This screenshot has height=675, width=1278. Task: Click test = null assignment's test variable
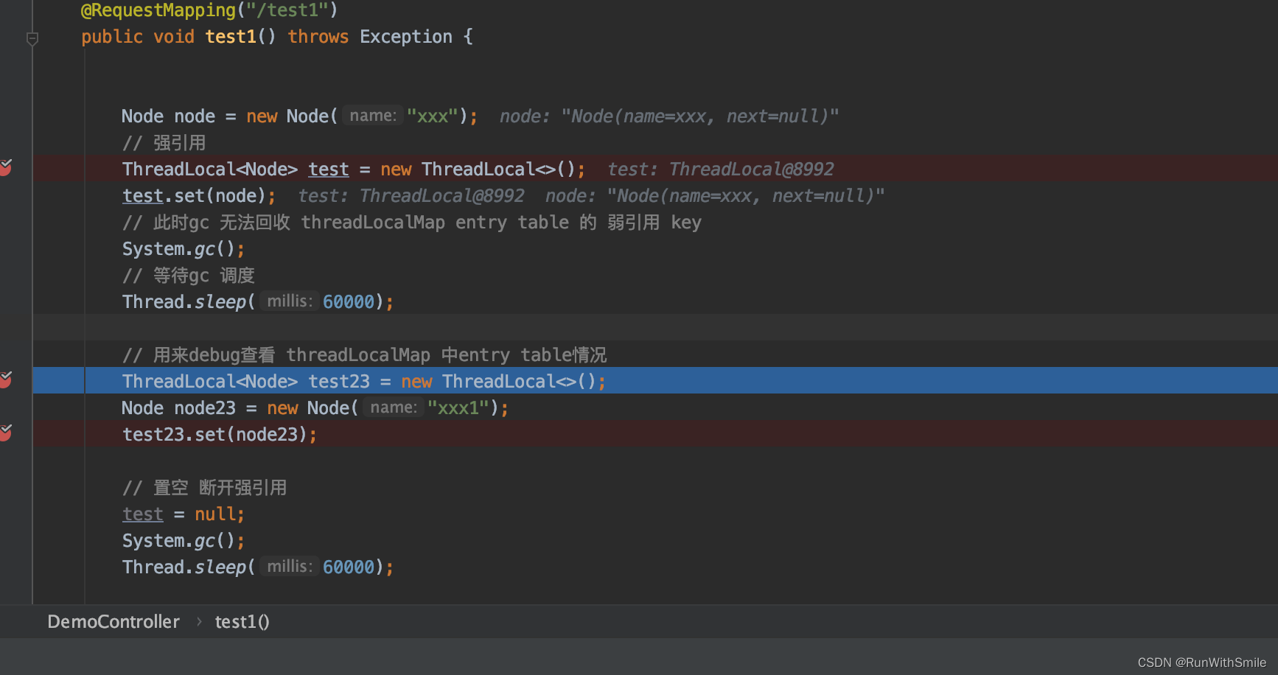tap(143, 514)
